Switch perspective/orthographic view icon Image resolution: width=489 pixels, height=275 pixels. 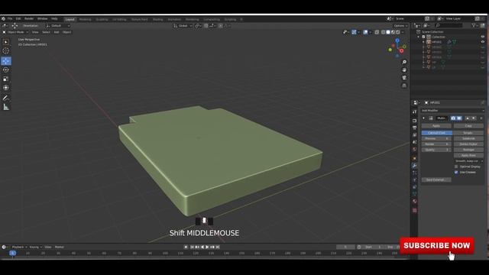(404, 86)
